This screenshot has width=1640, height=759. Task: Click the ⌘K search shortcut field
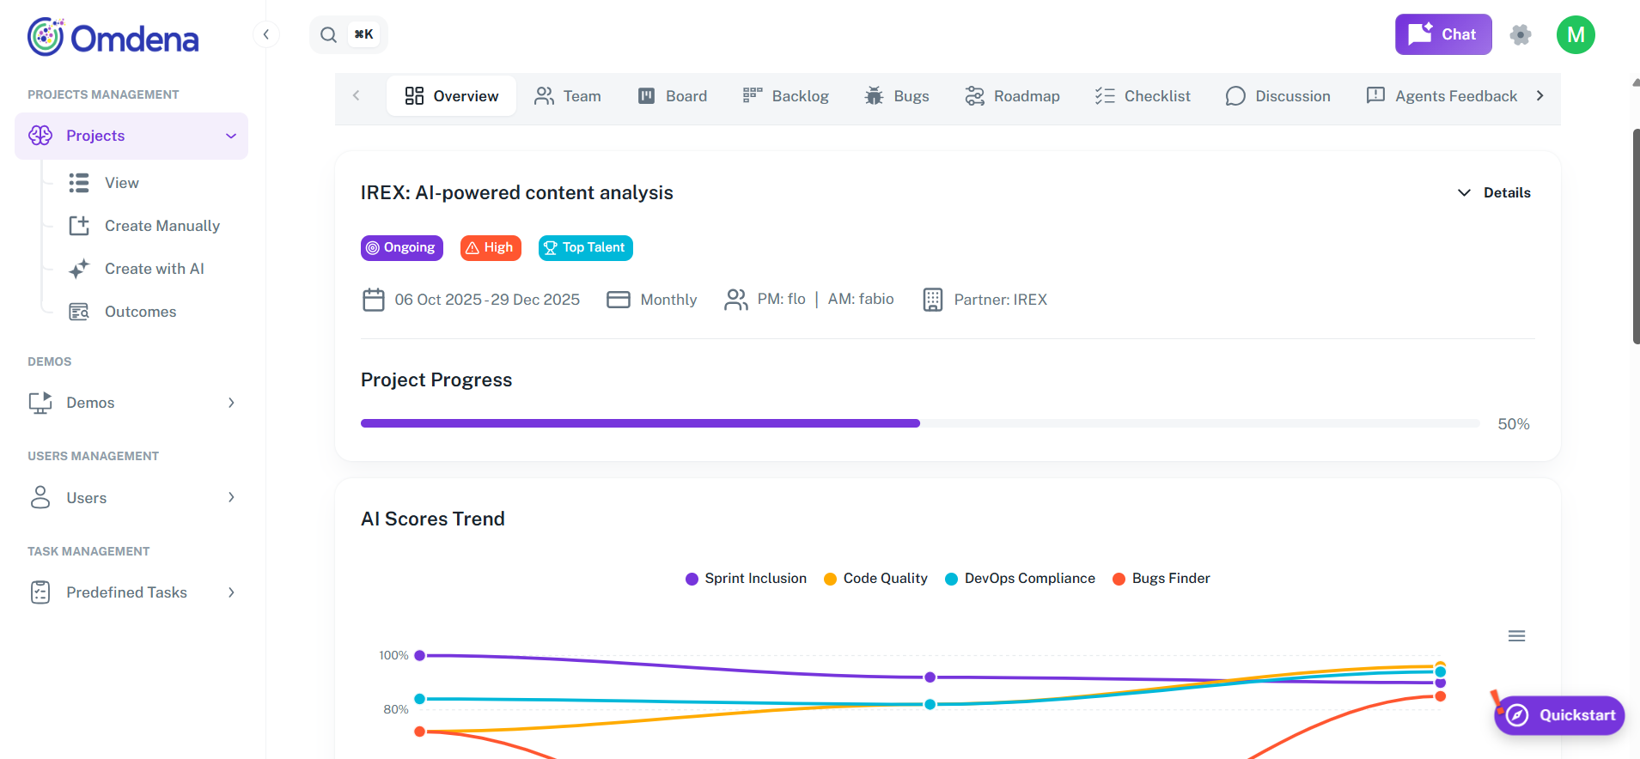[364, 34]
